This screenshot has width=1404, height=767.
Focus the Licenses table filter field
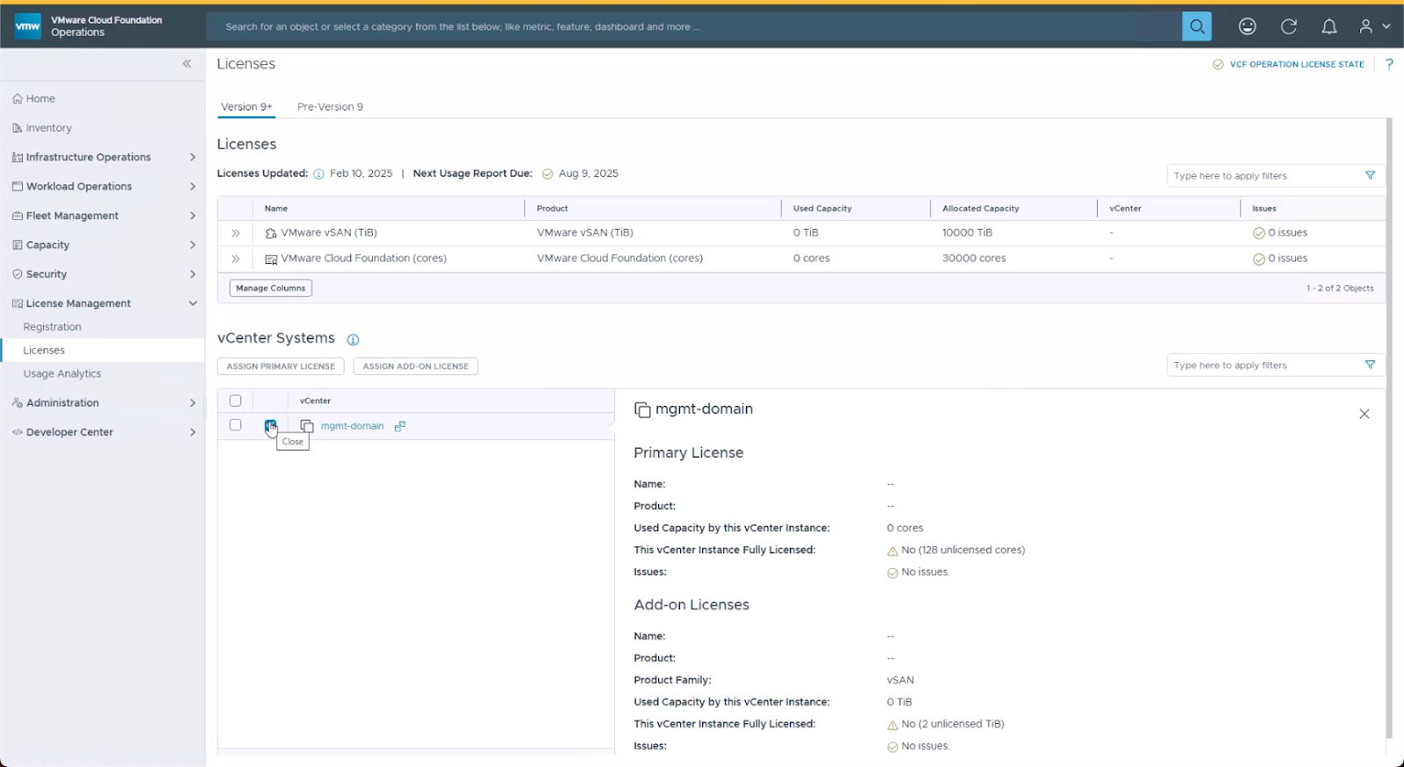(x=1264, y=175)
